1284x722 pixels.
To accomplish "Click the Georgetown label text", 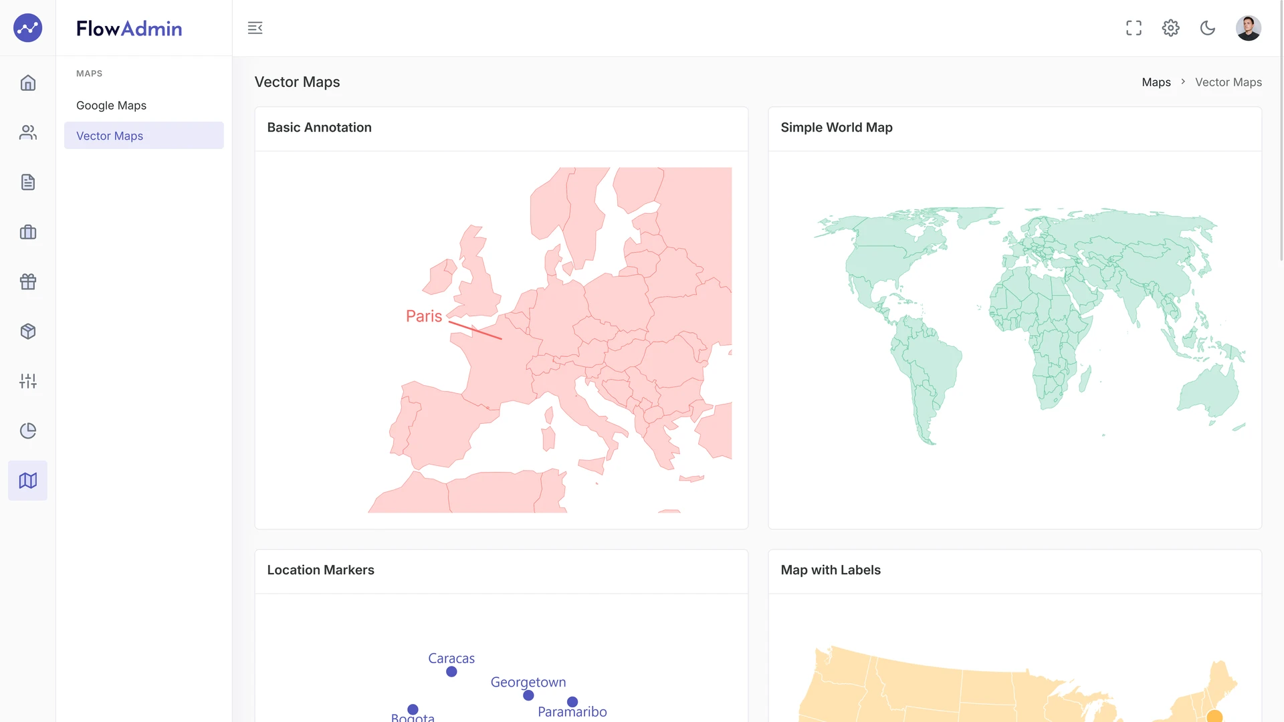I will pyautogui.click(x=528, y=683).
